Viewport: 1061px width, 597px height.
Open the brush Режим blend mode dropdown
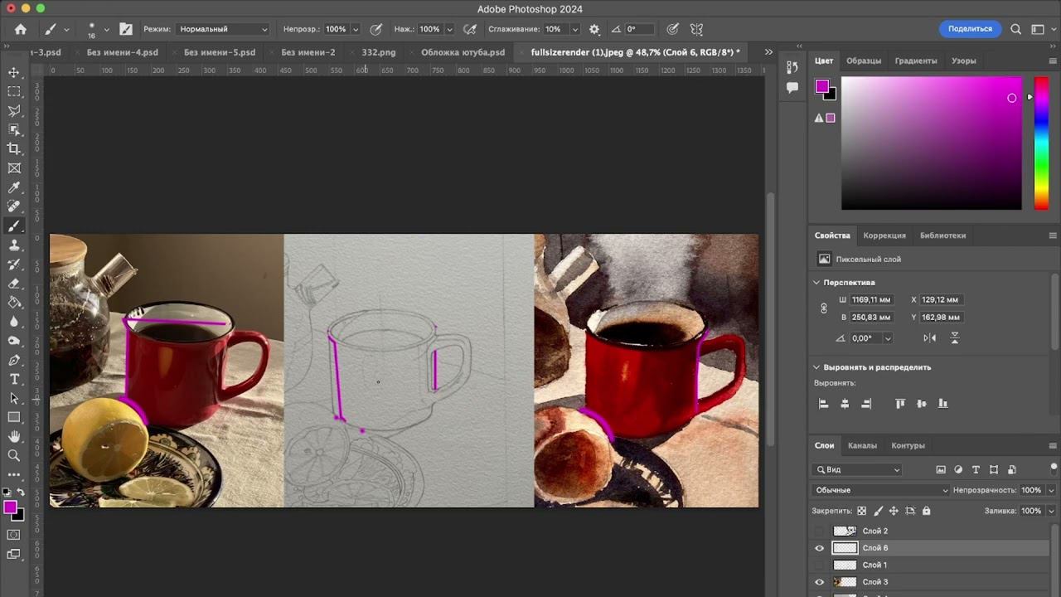coord(223,29)
